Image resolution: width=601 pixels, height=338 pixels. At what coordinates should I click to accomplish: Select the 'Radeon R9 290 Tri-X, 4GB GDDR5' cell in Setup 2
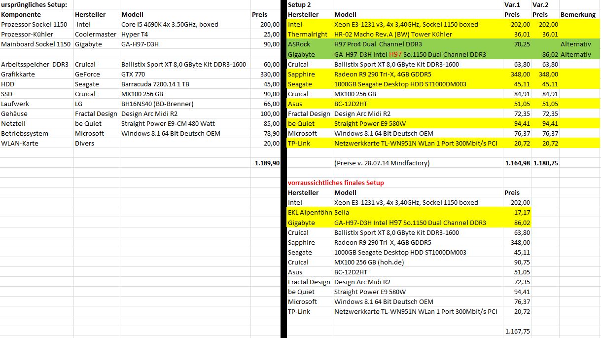click(x=418, y=74)
